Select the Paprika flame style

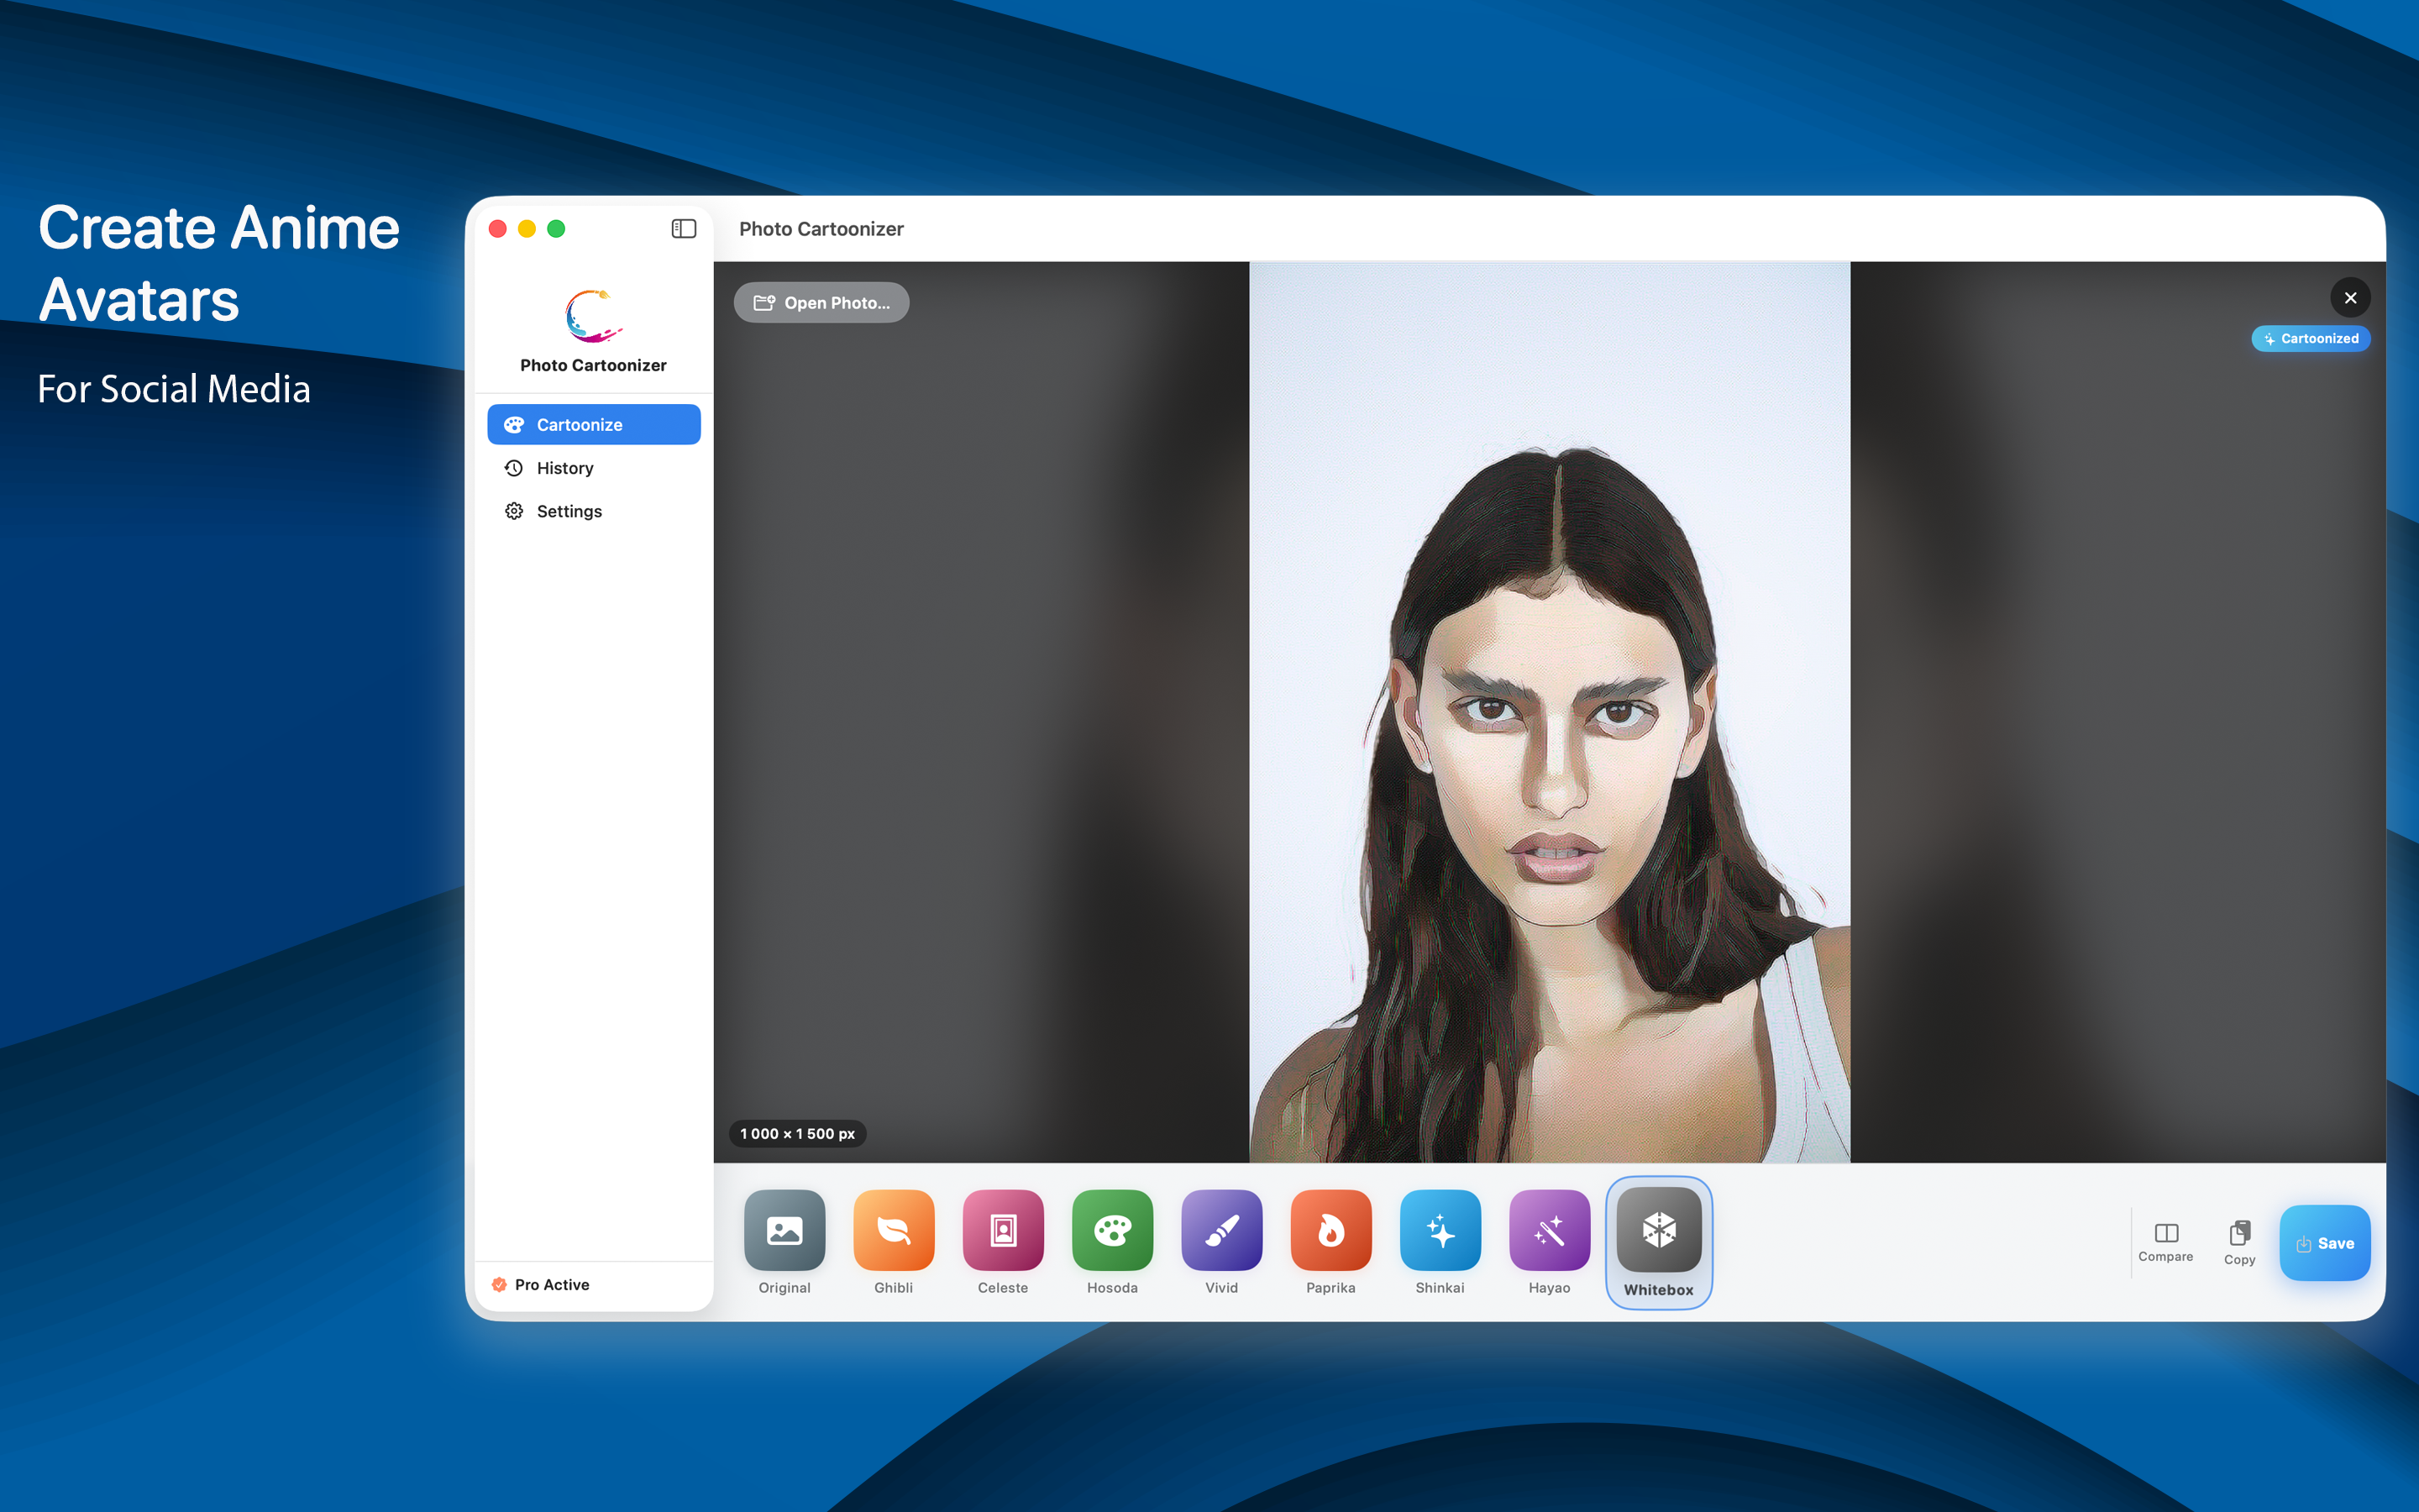(x=1330, y=1230)
